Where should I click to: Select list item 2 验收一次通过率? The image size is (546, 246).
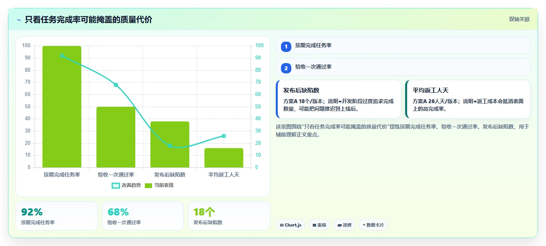point(403,67)
